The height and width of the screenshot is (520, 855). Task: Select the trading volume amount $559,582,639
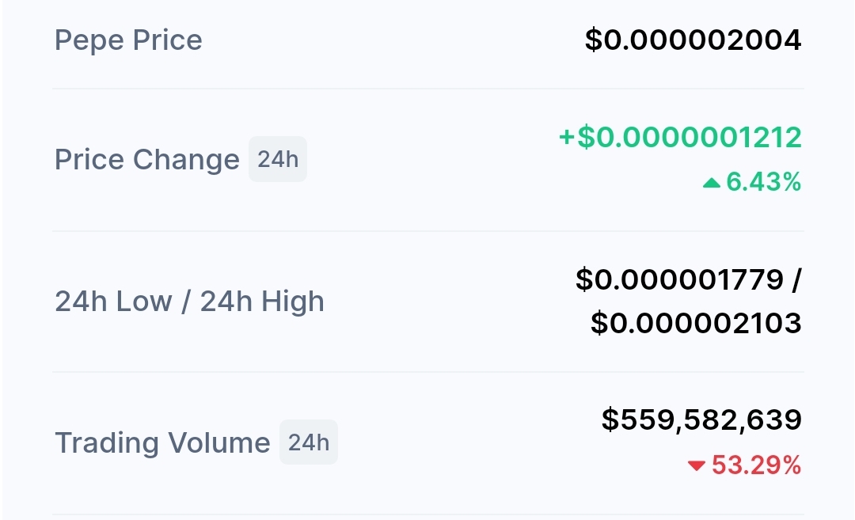(701, 419)
